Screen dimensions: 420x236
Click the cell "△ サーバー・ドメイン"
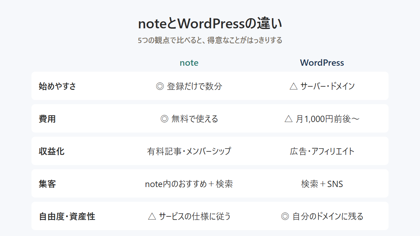tap(322, 86)
